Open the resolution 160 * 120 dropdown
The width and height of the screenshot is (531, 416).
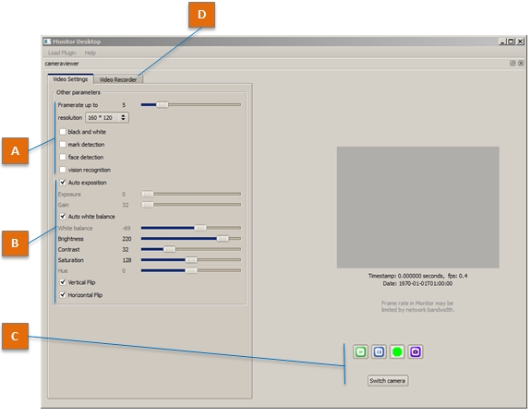(x=107, y=118)
